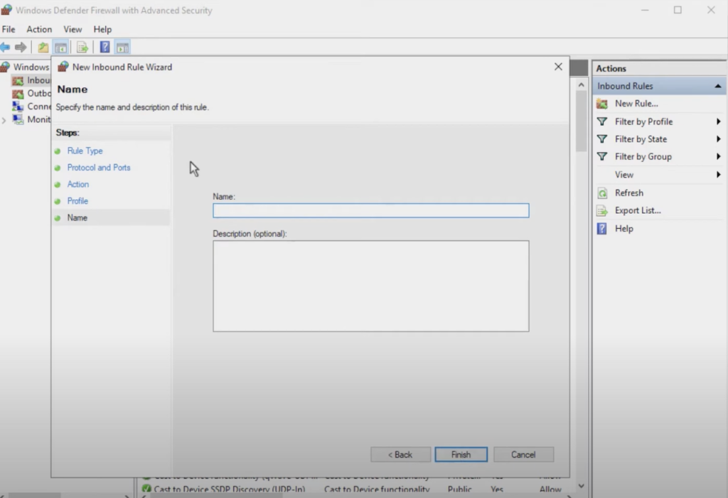This screenshot has height=498, width=728.
Task: Open Filter by State submenu arrow
Action: (x=718, y=139)
